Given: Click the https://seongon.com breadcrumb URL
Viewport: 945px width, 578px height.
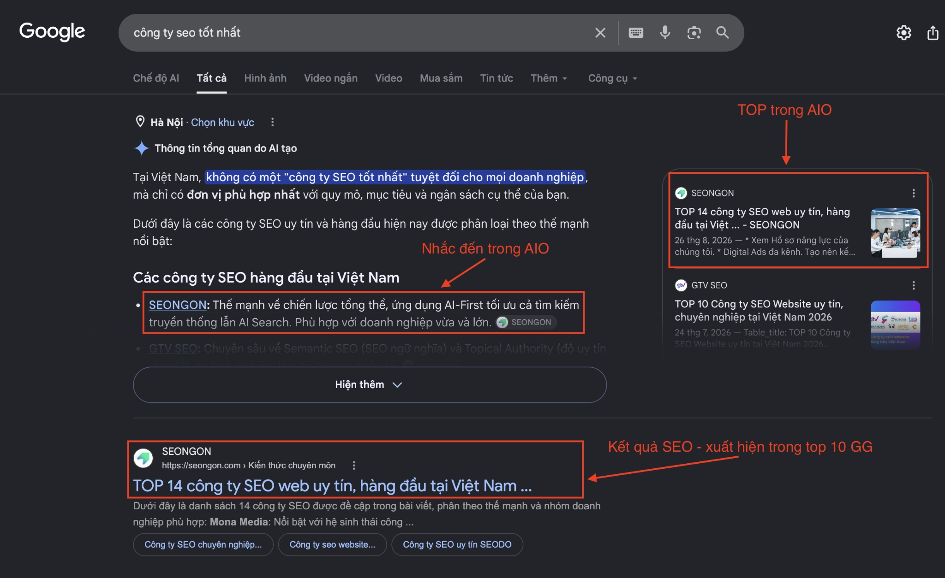Looking at the screenshot, I should click(x=249, y=466).
